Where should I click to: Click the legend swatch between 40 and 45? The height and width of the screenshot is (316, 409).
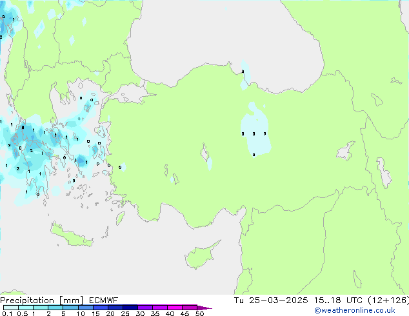[175, 308]
